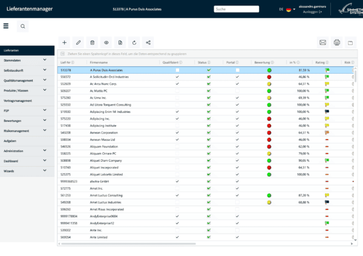Toggle Qualifiziert checkbox for A Purus Duis Associates
The width and height of the screenshot is (363, 256).
[x=177, y=70]
